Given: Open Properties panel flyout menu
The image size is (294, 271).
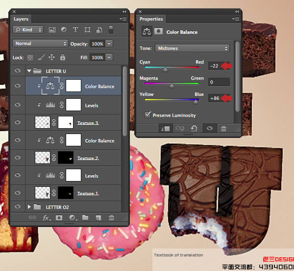Looking at the screenshot, I should 236,19.
